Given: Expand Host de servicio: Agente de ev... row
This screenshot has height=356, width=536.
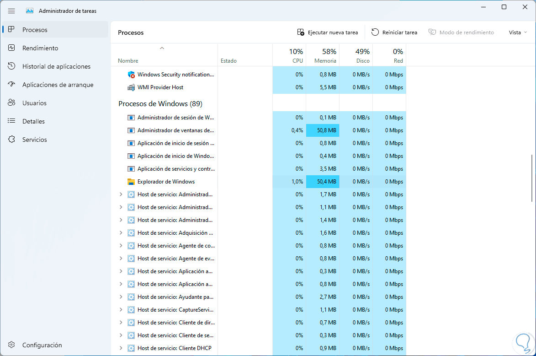Looking at the screenshot, I should coord(121,259).
